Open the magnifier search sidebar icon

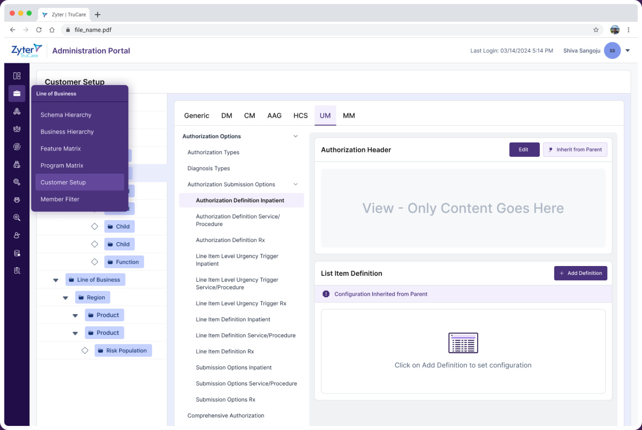click(x=17, y=217)
